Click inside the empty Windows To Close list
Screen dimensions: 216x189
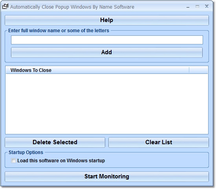tap(107, 104)
